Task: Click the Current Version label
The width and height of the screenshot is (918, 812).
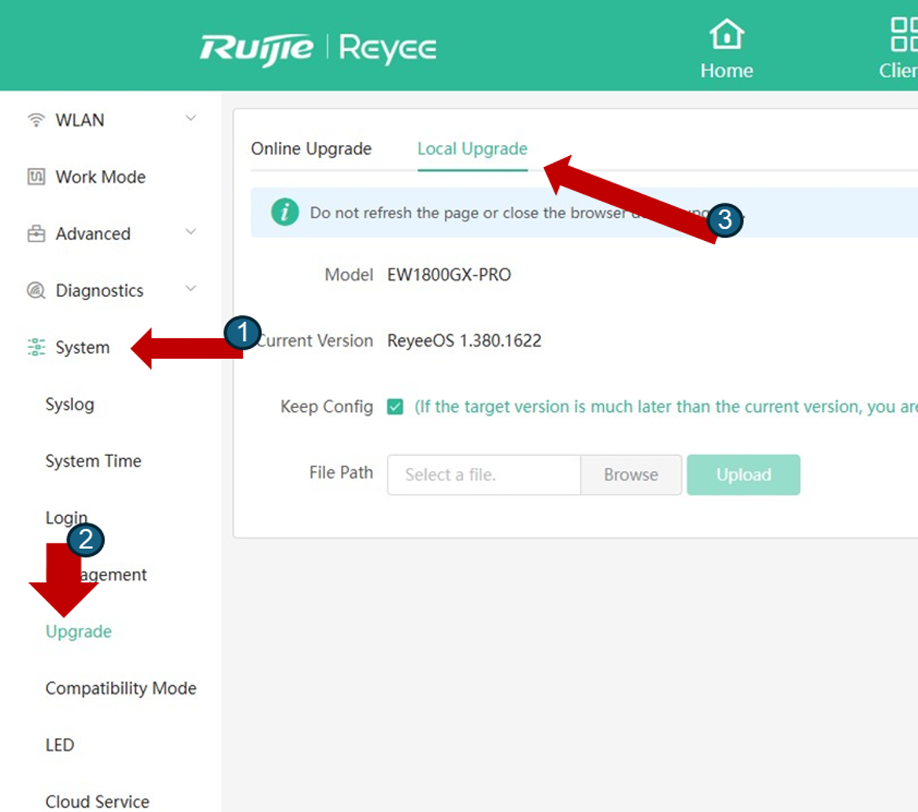Action: tap(315, 341)
